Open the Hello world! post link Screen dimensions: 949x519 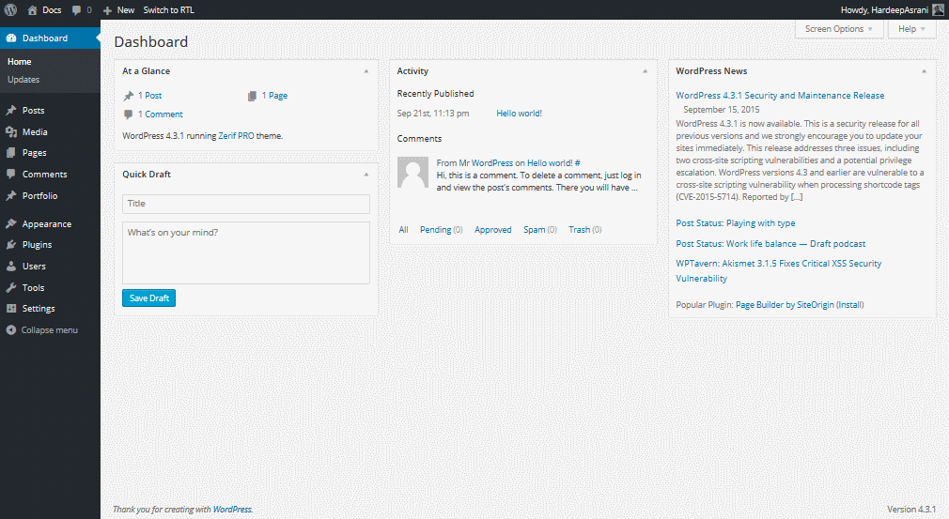[x=519, y=114]
